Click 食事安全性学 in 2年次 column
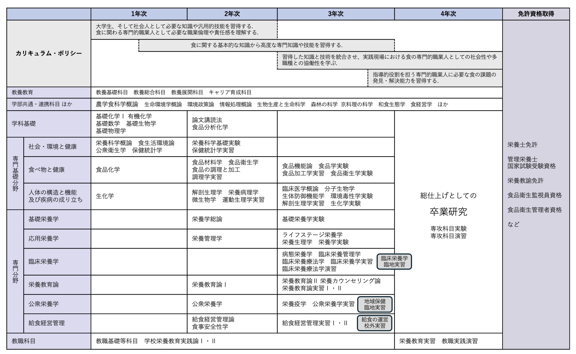 pos(210,327)
